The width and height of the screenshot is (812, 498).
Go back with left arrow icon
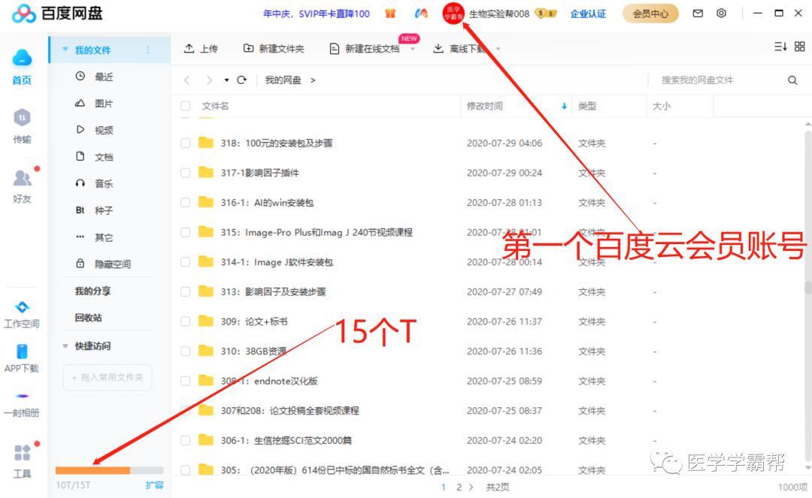click(187, 80)
